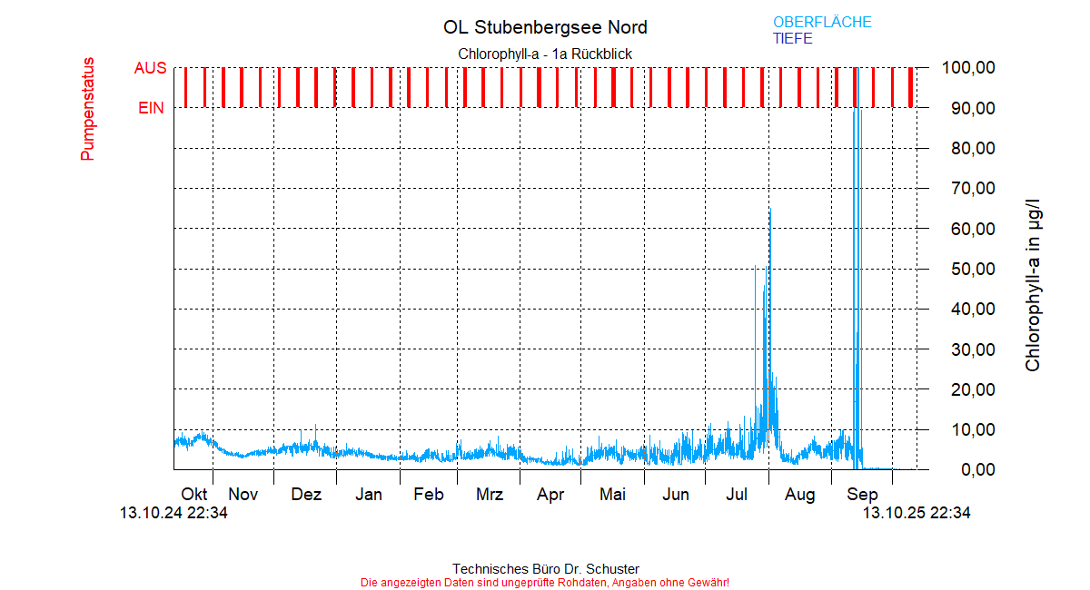Click the OBERFLÄCHE legend entry
1090x590 pixels.
821,23
